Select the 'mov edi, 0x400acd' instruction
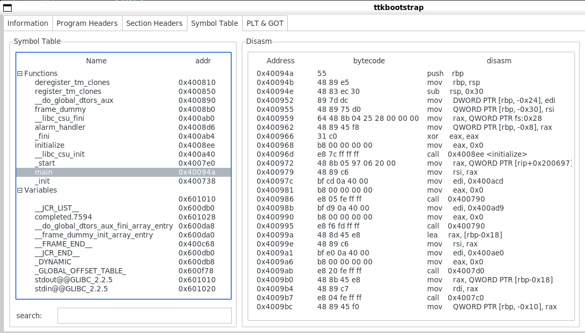 click(x=411, y=181)
